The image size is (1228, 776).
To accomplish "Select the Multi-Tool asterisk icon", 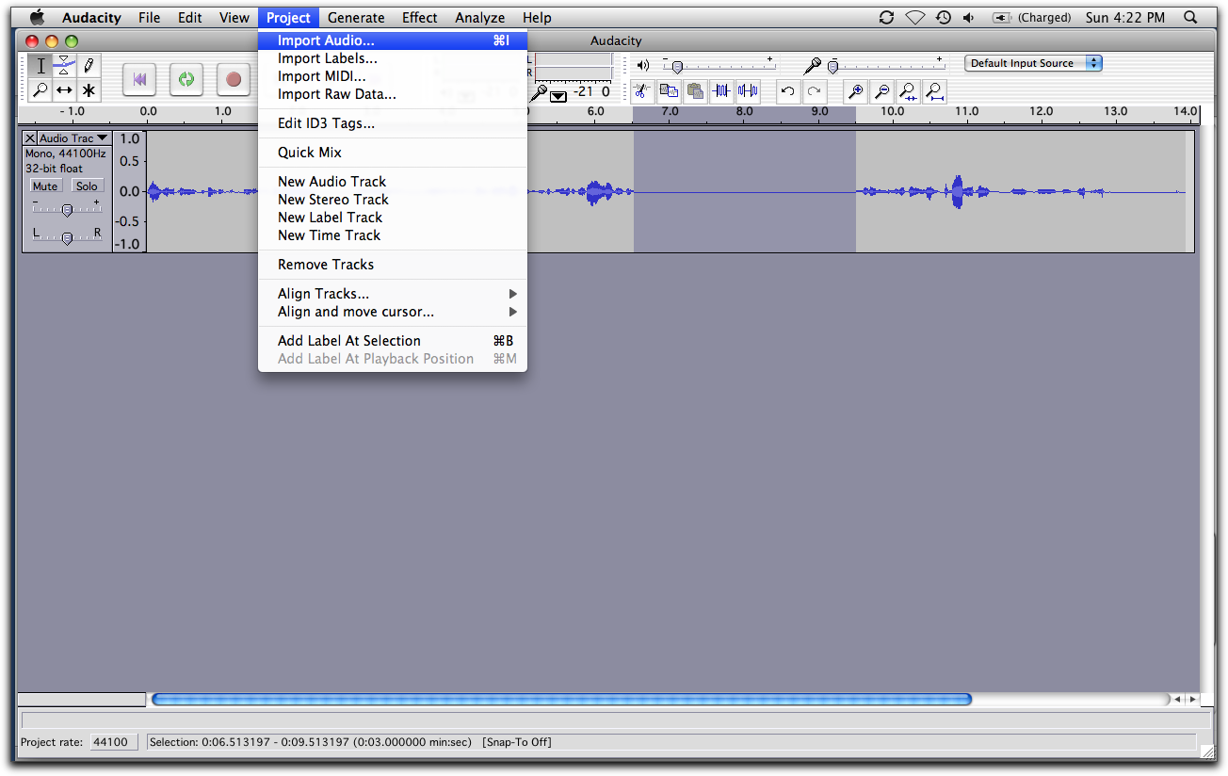I will (x=89, y=90).
